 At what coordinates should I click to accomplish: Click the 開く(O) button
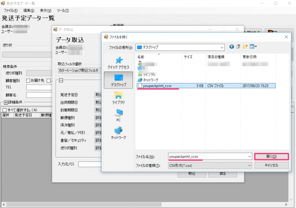[x=271, y=157]
